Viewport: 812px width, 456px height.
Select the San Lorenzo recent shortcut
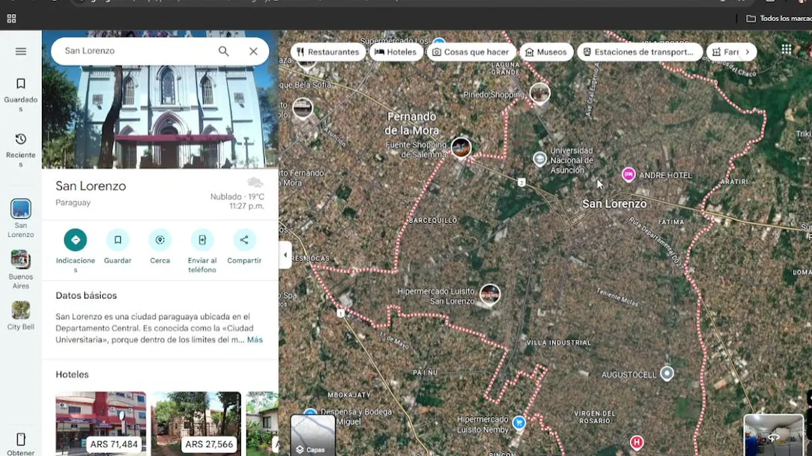pyautogui.click(x=21, y=218)
